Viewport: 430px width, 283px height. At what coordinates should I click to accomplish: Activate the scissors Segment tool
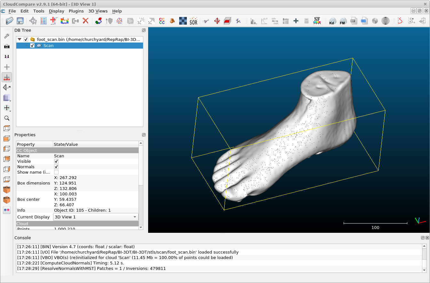(206, 21)
